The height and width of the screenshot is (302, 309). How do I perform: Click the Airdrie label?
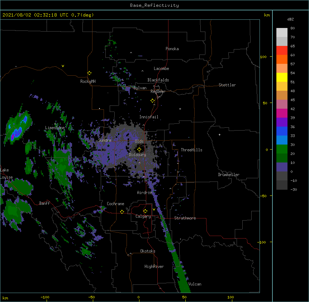pyautogui.click(x=144, y=193)
